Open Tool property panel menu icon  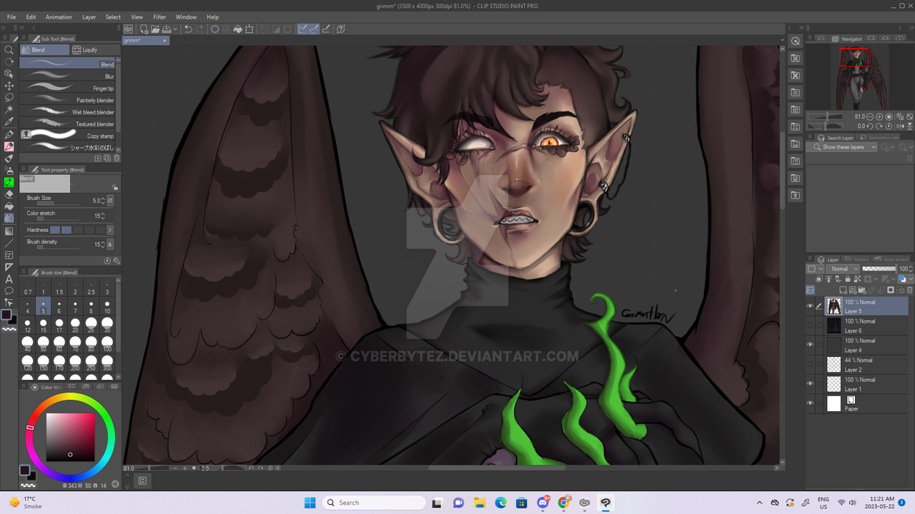[24, 170]
